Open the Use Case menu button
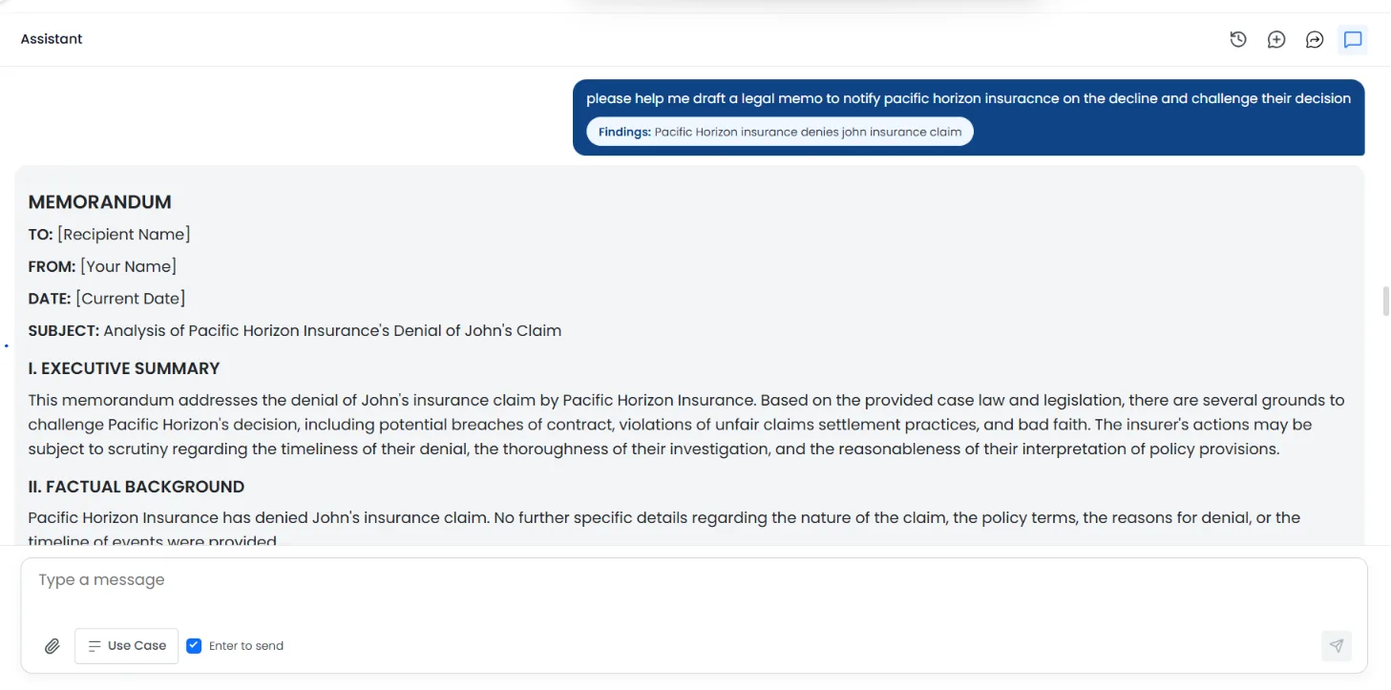This screenshot has height=690, width=1391. tap(127, 646)
